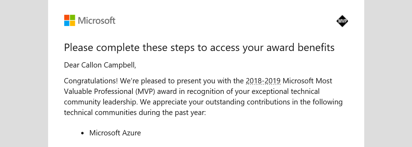Screen dimensions: 412x147
Task: Click the word "Congratulations!" in the body
Action: (x=91, y=81)
